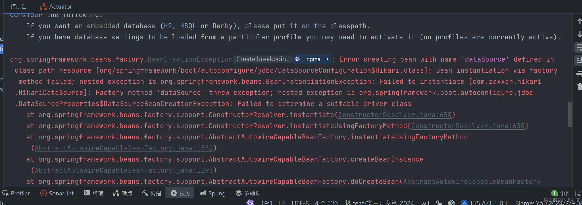Toggle the read-only lock icon in status bar
The height and width of the screenshot is (205, 582).
coord(439,203)
